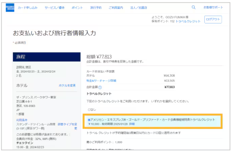Click ホテルを変更 link
The height and width of the screenshot is (152, 232).
click(x=67, y=85)
